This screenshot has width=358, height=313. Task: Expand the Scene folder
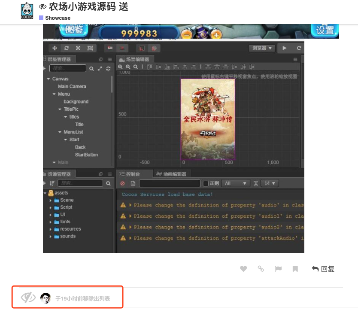pos(51,201)
